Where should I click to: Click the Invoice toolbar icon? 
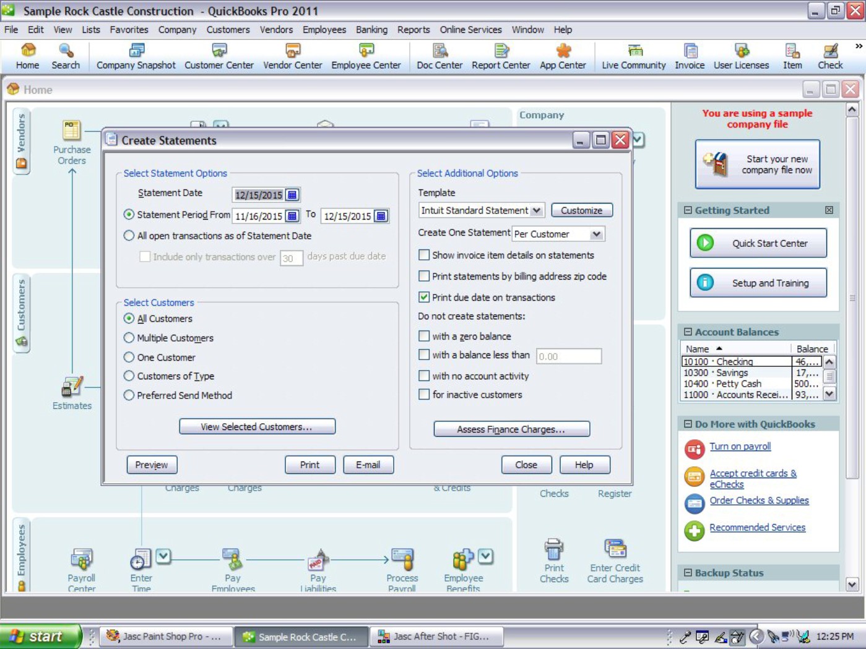pos(690,56)
